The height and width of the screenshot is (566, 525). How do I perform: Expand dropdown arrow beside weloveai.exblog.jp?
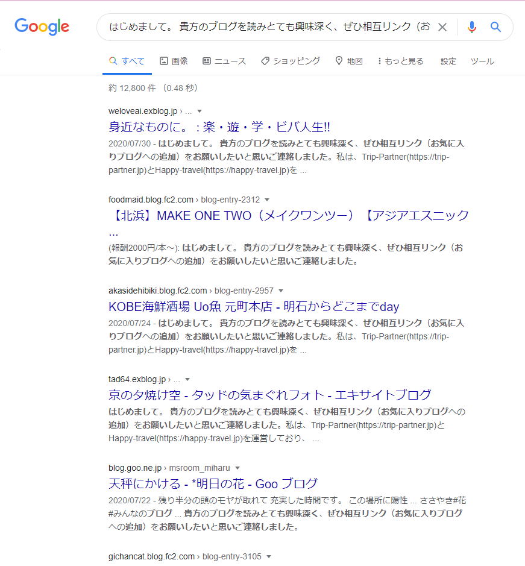[200, 111]
